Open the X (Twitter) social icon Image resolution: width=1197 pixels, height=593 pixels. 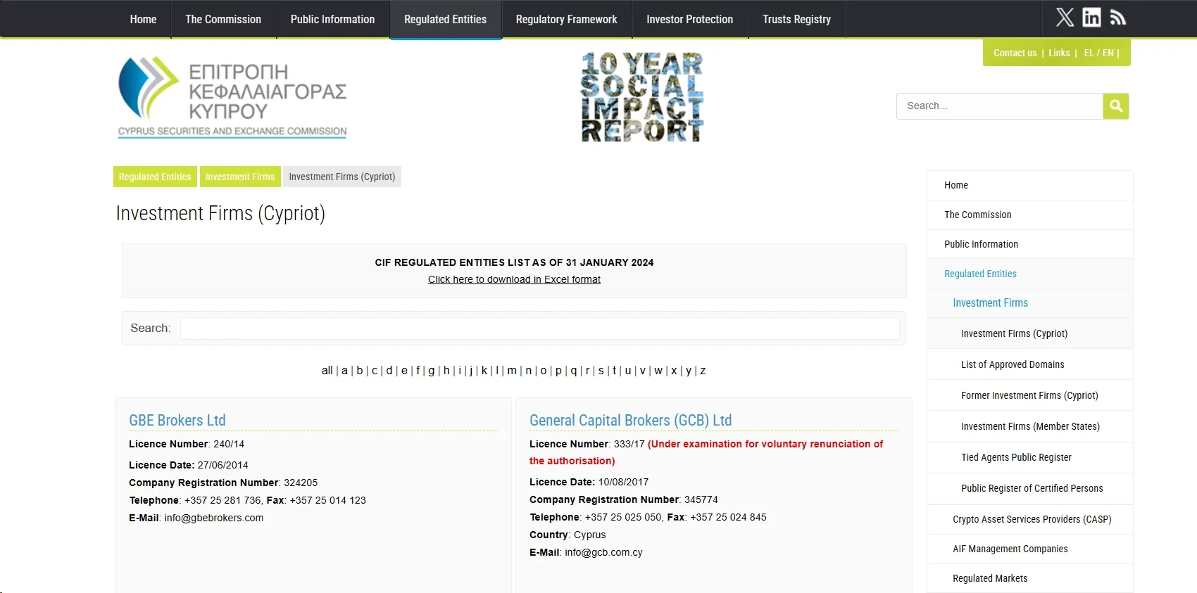pos(1065,18)
